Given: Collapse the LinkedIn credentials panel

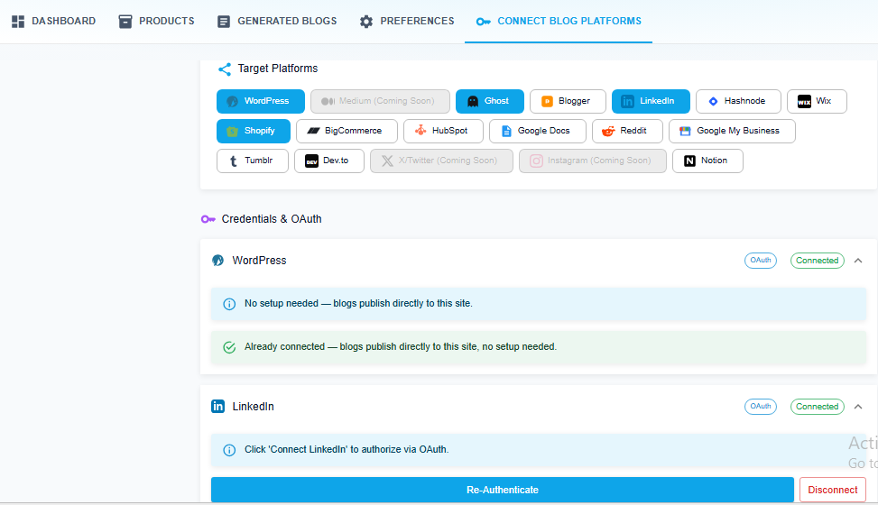Looking at the screenshot, I should pyautogui.click(x=858, y=407).
